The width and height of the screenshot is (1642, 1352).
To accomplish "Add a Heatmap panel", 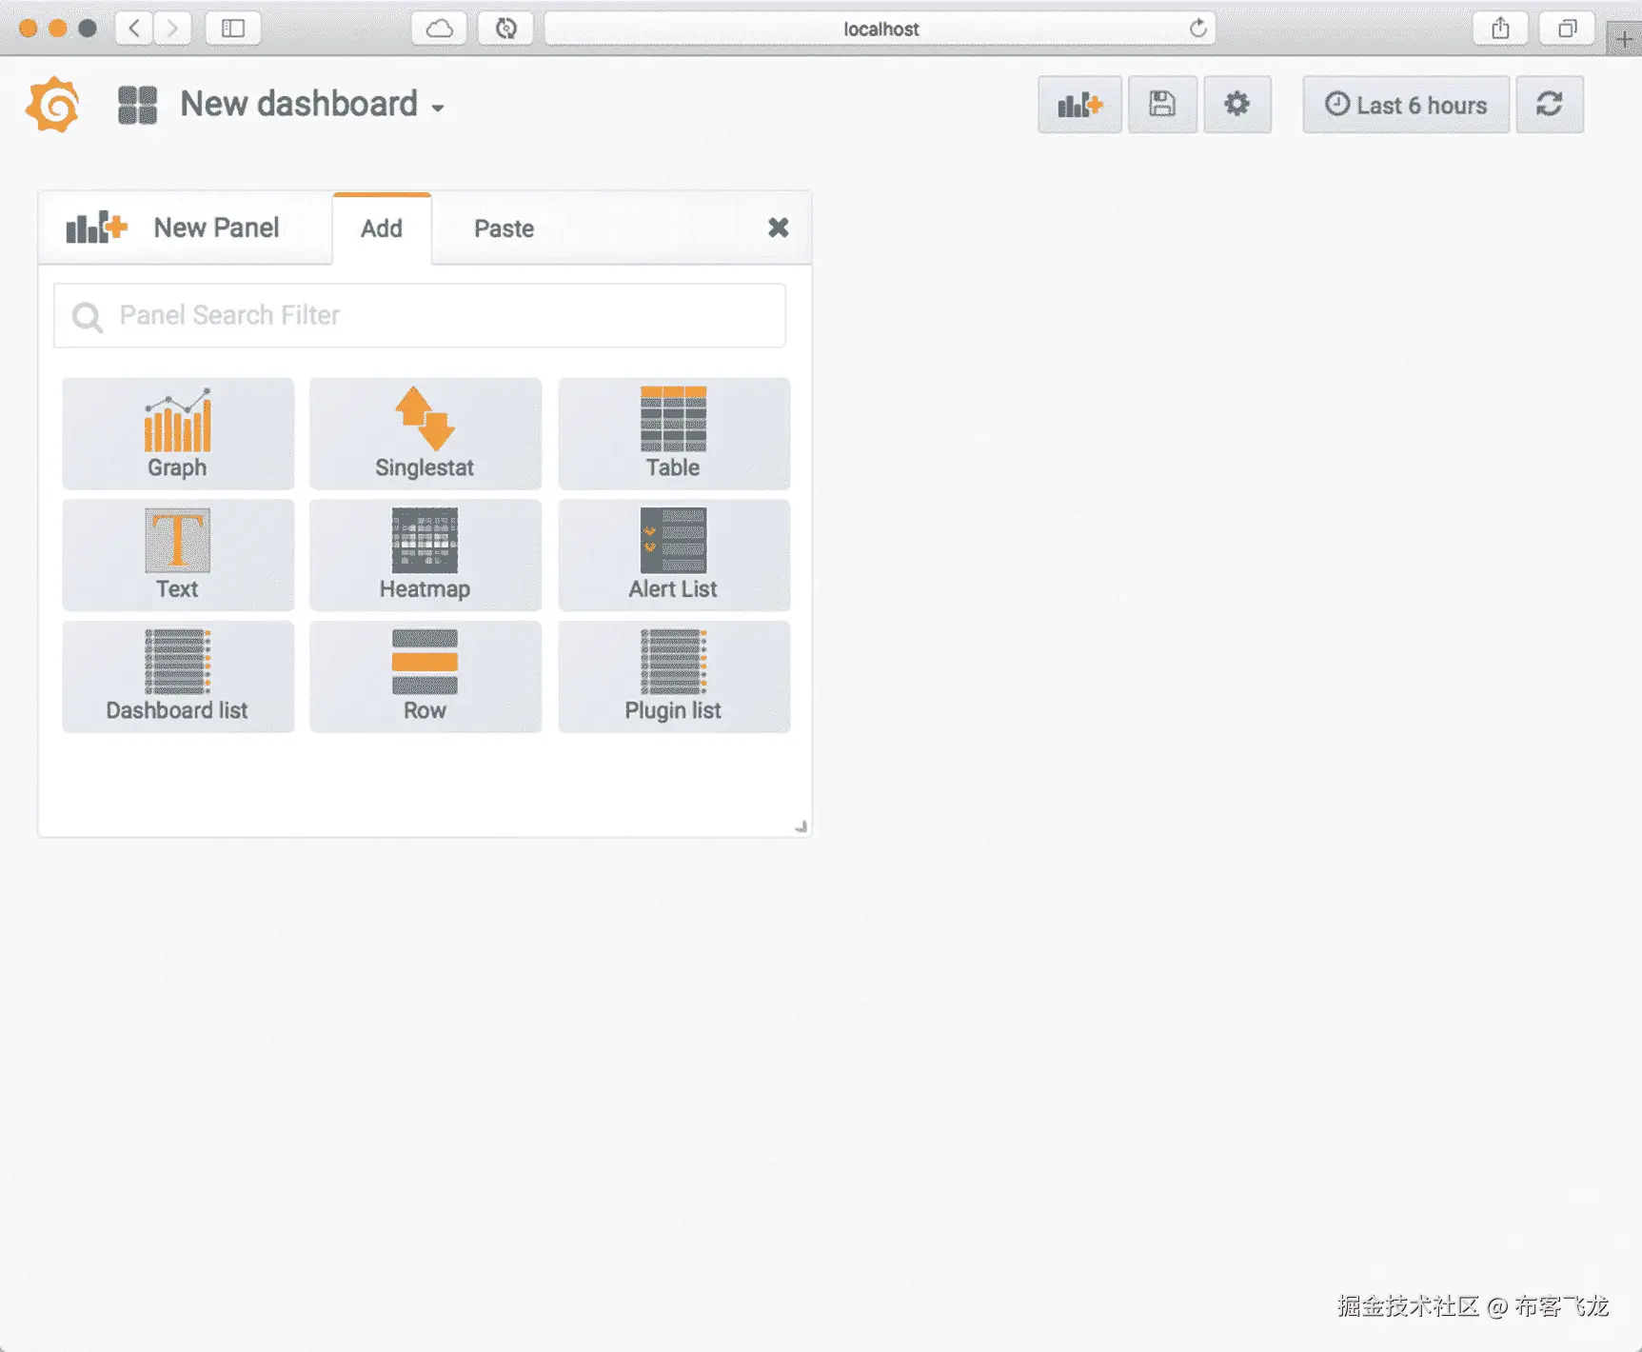I will (425, 555).
